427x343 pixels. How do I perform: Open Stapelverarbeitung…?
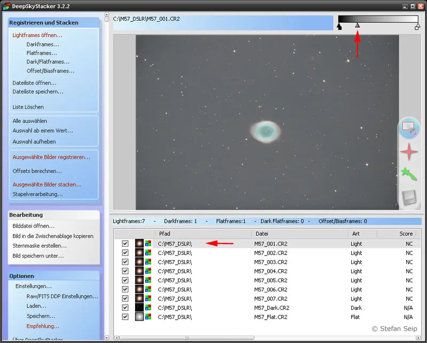point(37,194)
